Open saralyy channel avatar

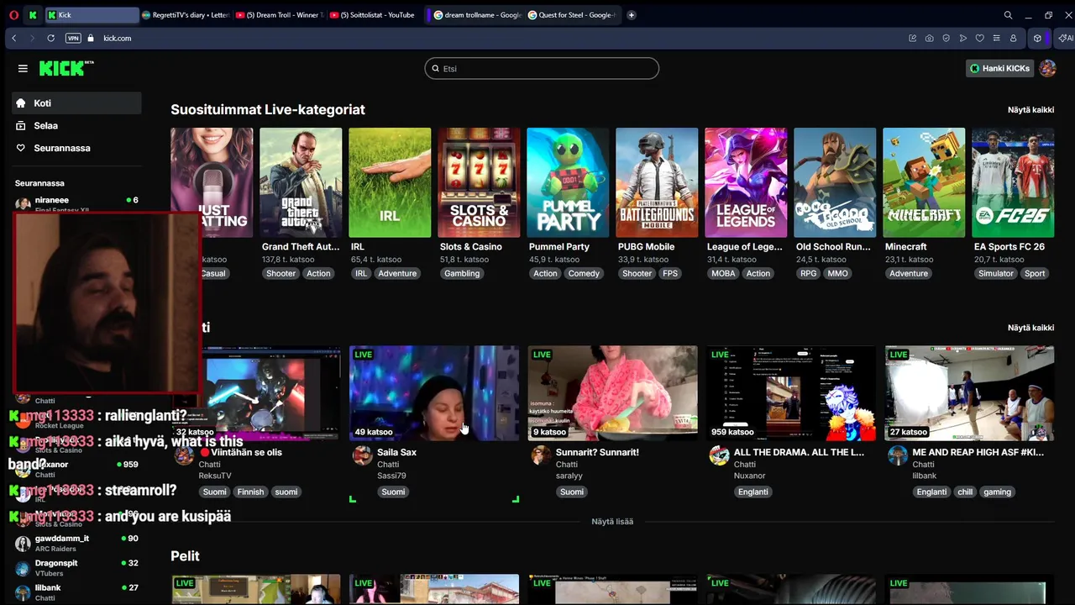click(x=541, y=456)
